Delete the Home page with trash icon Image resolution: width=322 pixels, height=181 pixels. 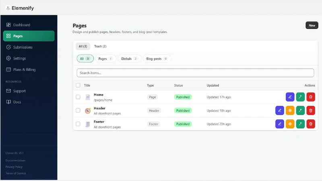311,97
